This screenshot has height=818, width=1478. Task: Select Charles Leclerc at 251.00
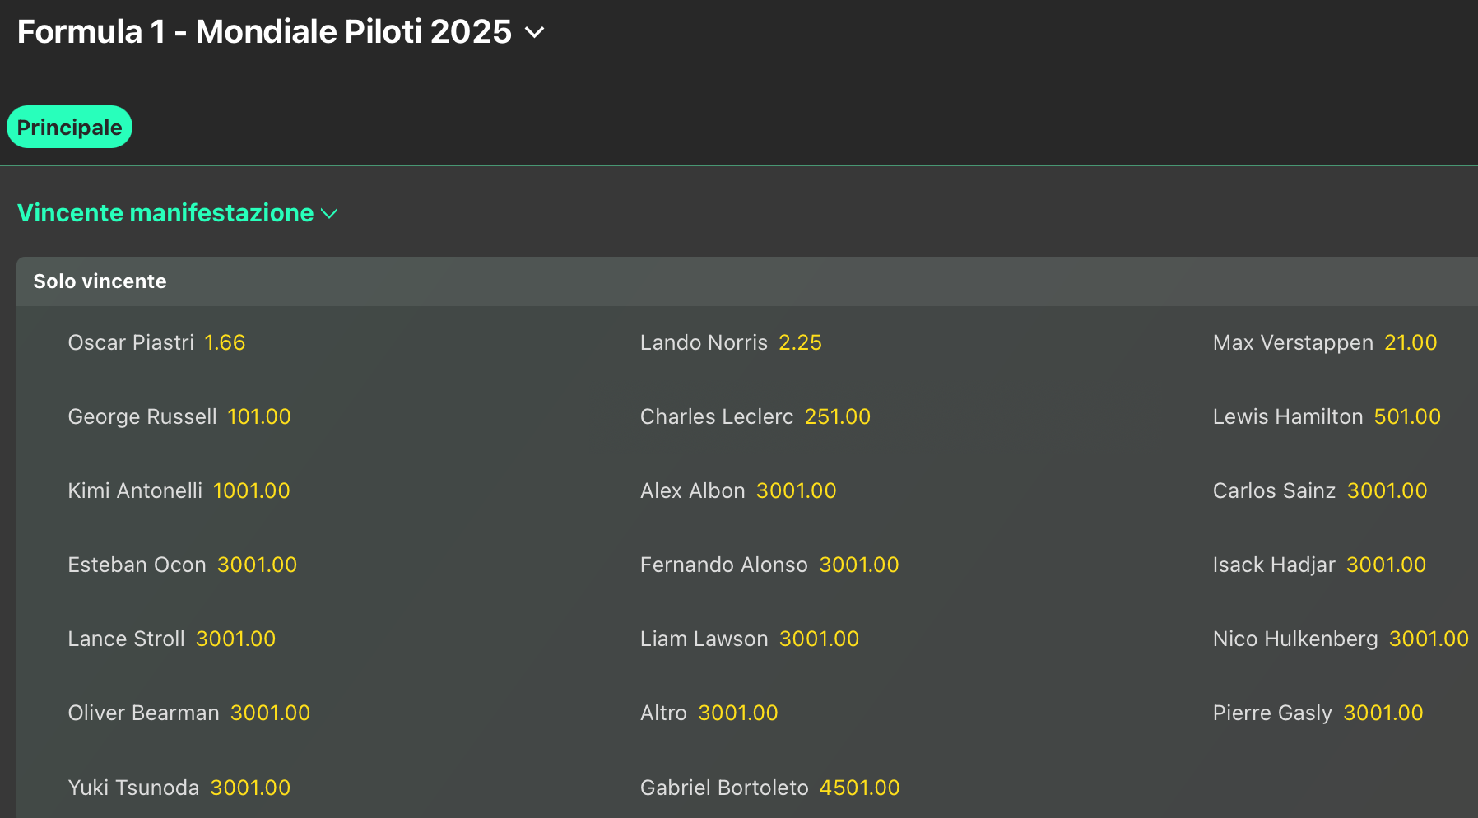point(837,417)
